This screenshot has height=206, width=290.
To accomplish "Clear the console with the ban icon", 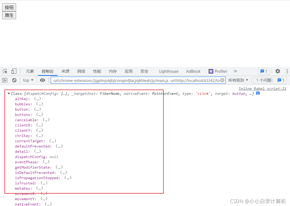I will click(14, 80).
